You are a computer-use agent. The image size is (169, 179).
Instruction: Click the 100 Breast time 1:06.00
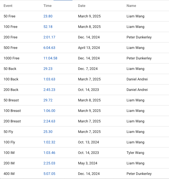point(49,111)
